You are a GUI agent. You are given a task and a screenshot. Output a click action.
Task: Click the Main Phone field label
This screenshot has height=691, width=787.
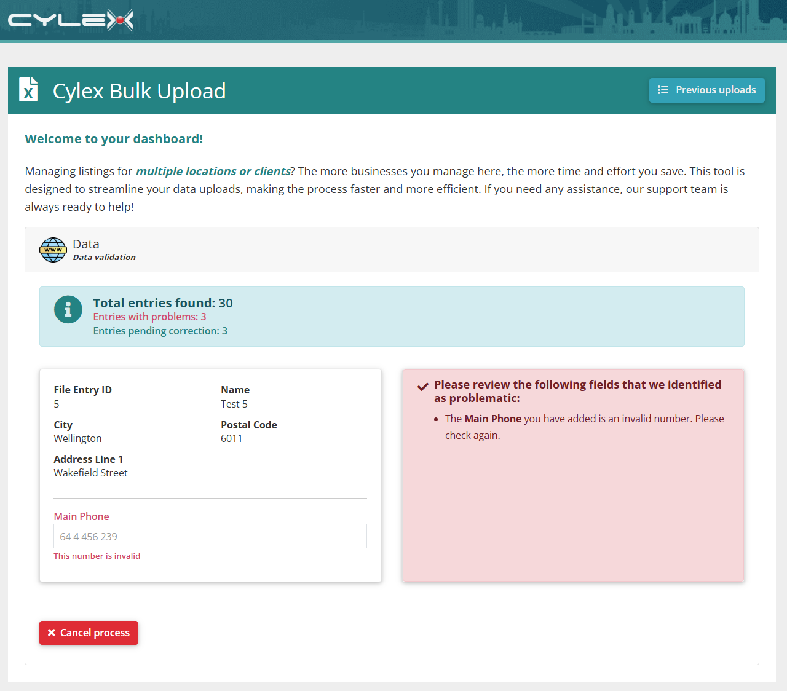coord(81,516)
